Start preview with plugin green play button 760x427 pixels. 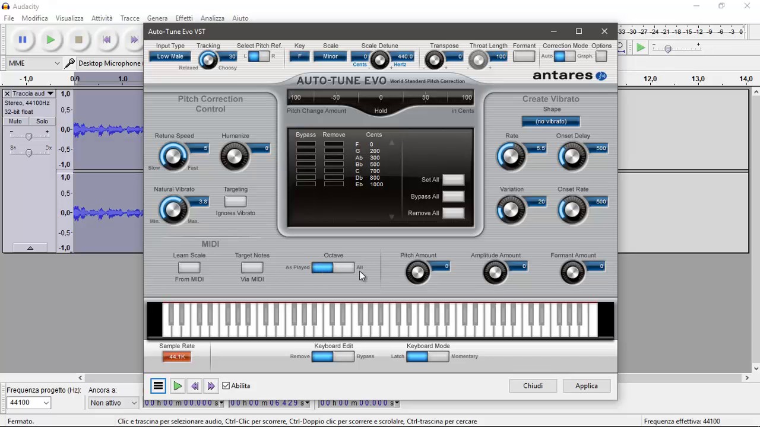click(x=178, y=385)
